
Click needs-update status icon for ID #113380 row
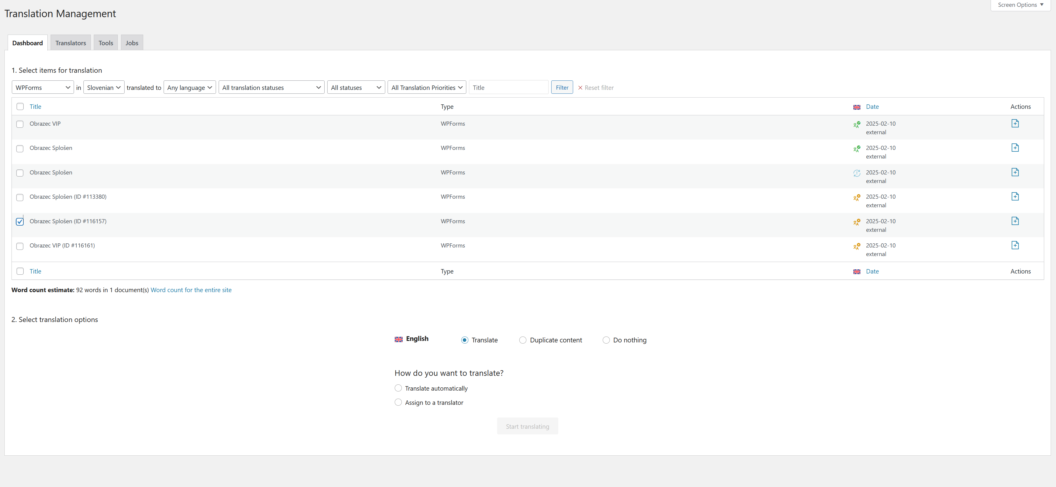pyautogui.click(x=856, y=198)
